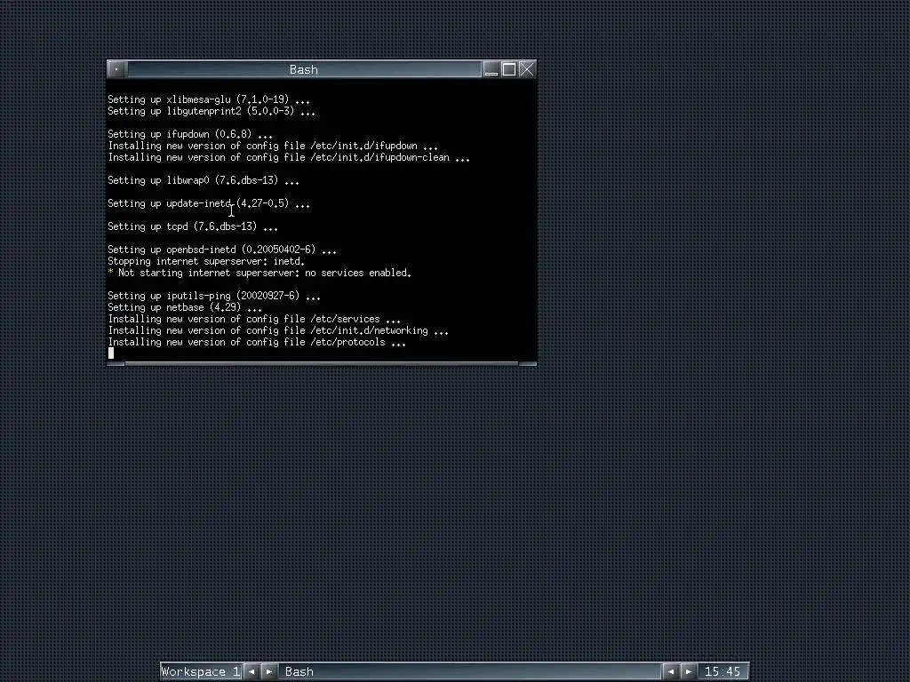The width and height of the screenshot is (910, 682).
Task: Click line "Setting up libgutenprint2 (5.0.0-3)"
Action: 212,111
